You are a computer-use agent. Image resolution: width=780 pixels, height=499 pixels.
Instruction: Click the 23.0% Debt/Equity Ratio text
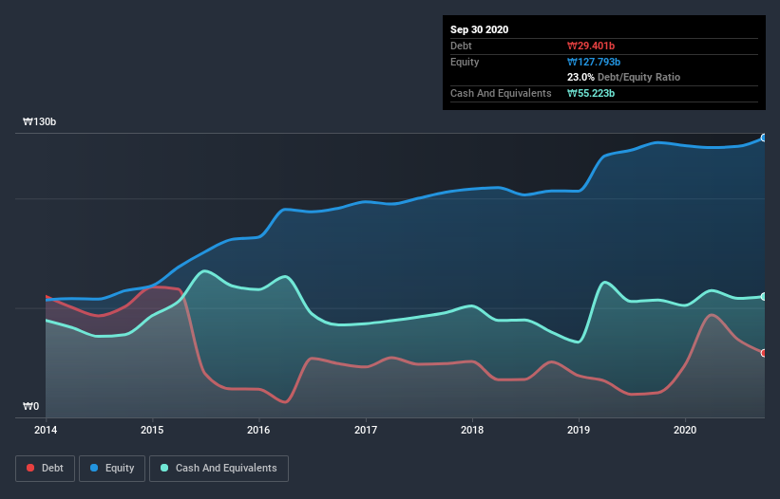pos(624,77)
